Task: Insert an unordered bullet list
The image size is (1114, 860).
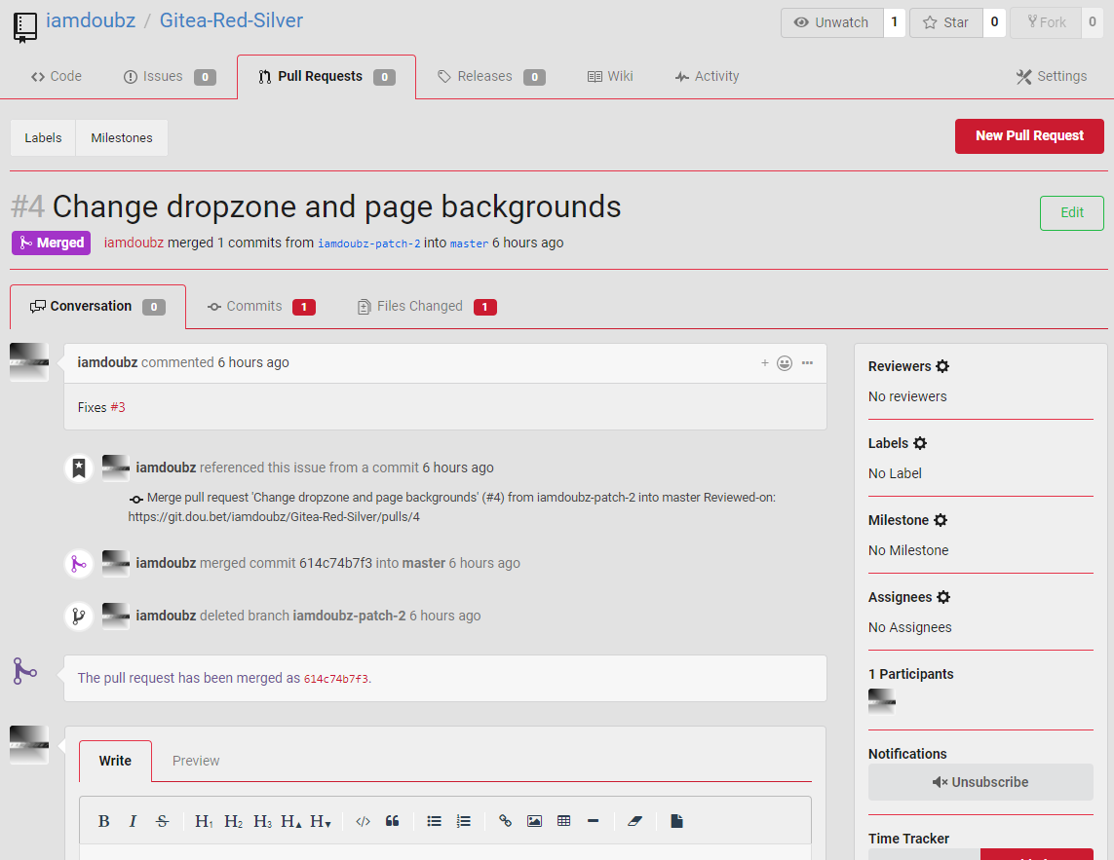Action: coord(434,821)
